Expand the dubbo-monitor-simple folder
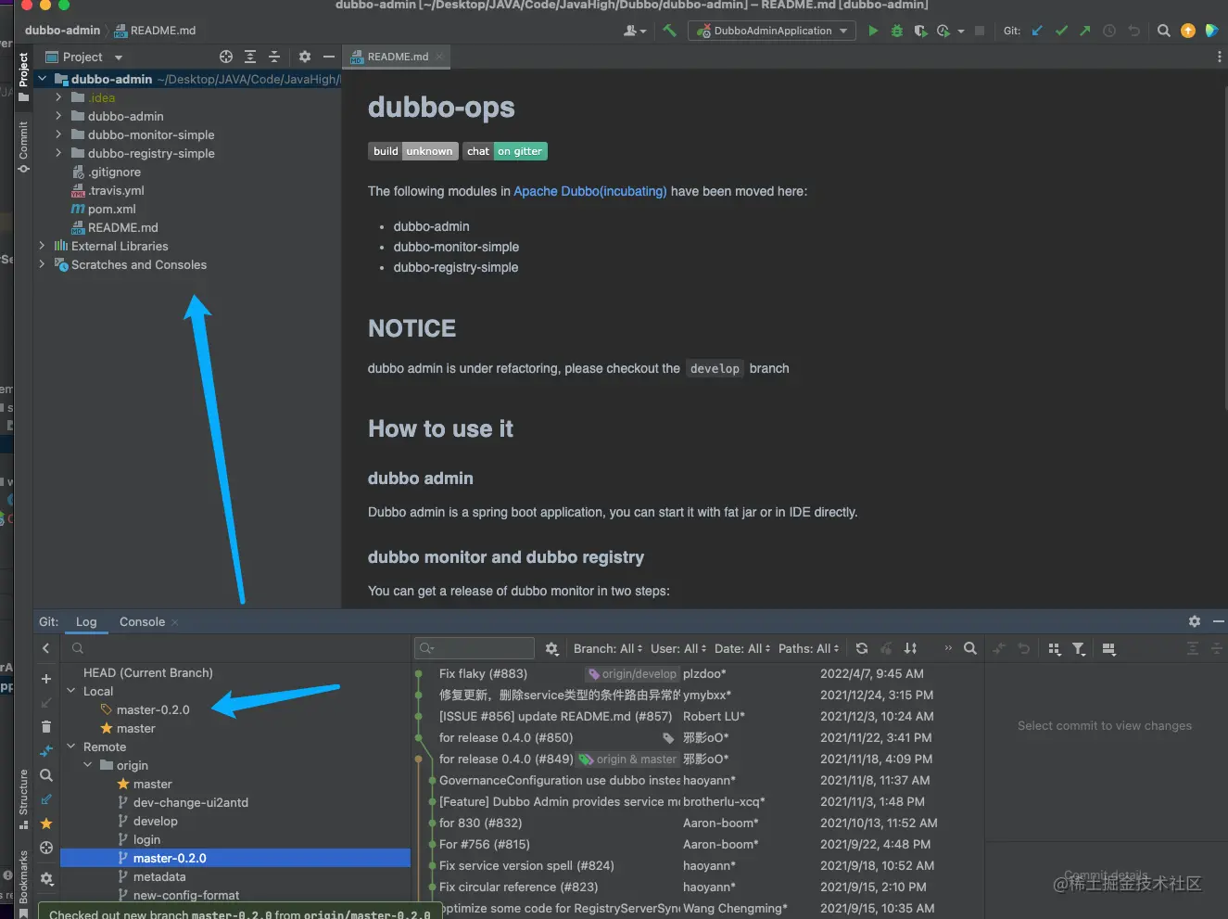Screen dimensions: 1228x919 coord(58,134)
